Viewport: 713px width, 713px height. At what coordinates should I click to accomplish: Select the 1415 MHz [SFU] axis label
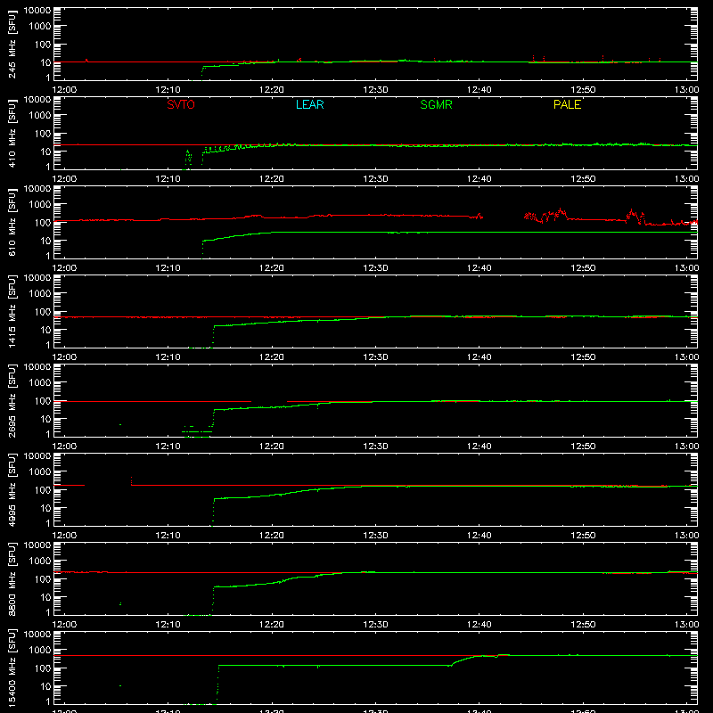click(x=12, y=311)
